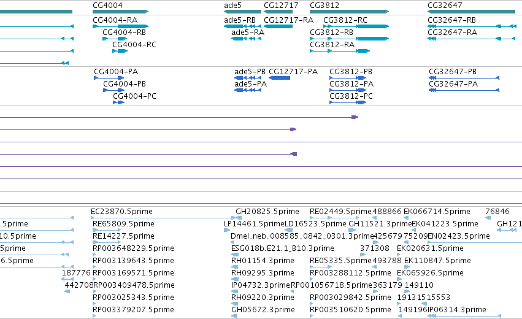The height and width of the screenshot is (319, 522).
Task: Click EST RP003169571.5prime
Action: tap(133, 273)
